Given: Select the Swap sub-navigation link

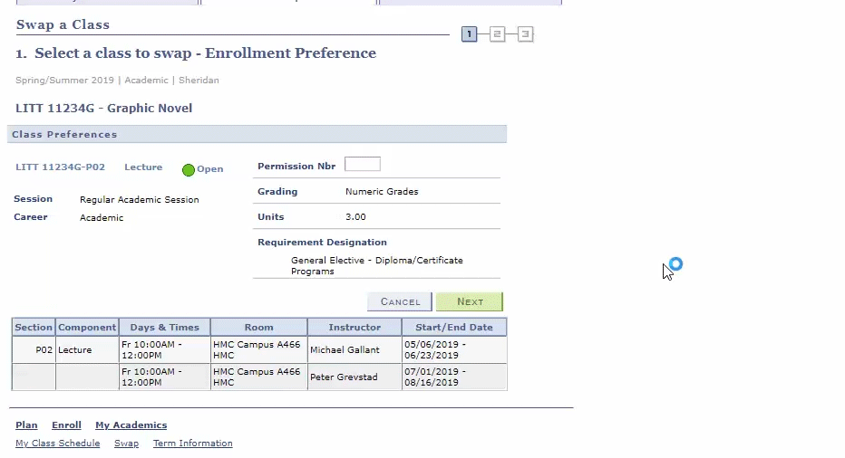Looking at the screenshot, I should point(126,444).
